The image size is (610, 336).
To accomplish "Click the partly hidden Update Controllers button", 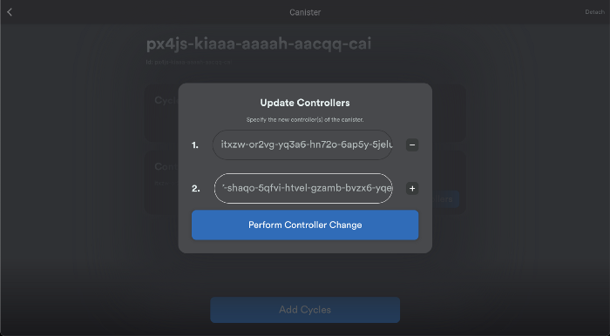I will coord(445,198).
